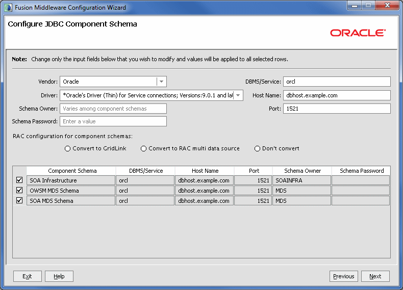403x290 pixels.
Task: Open Help for this wizard page
Action: (59, 276)
